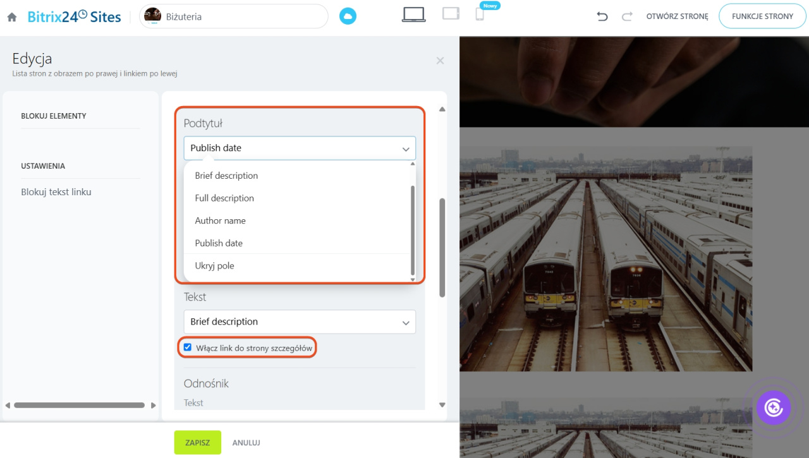Switch to tablet preview mode
Viewport: 809px width, 458px height.
(x=451, y=14)
